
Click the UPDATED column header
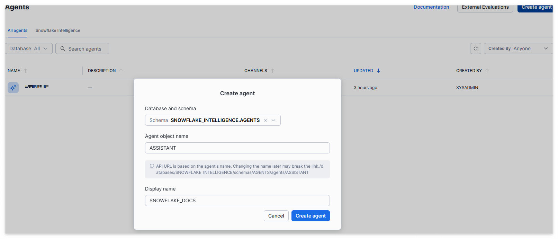pyautogui.click(x=363, y=71)
